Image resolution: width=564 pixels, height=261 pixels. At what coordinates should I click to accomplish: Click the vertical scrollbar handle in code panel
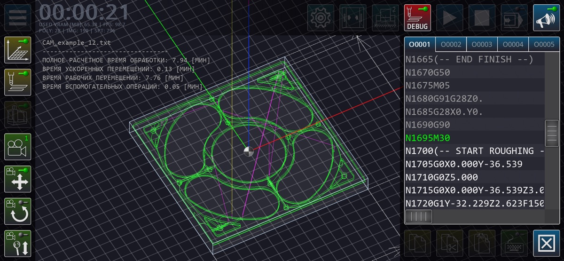click(551, 134)
